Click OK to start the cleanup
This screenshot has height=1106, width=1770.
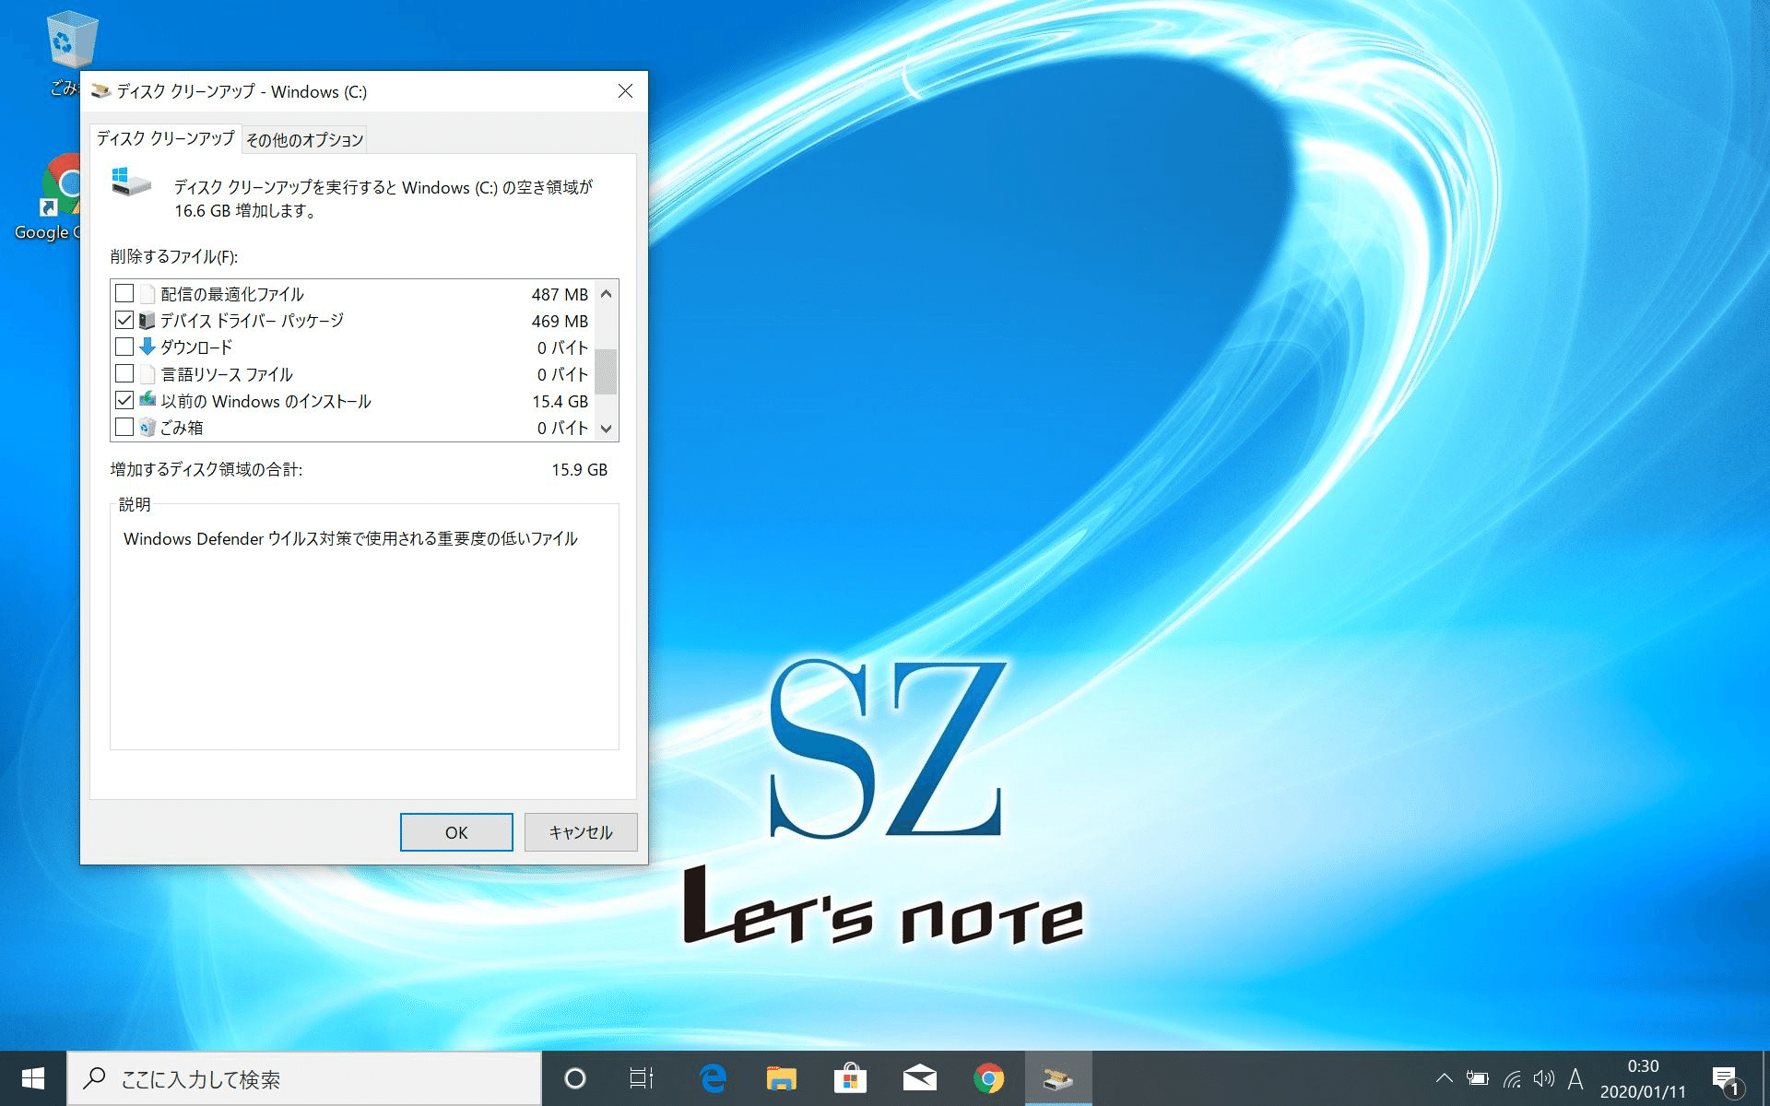click(455, 831)
